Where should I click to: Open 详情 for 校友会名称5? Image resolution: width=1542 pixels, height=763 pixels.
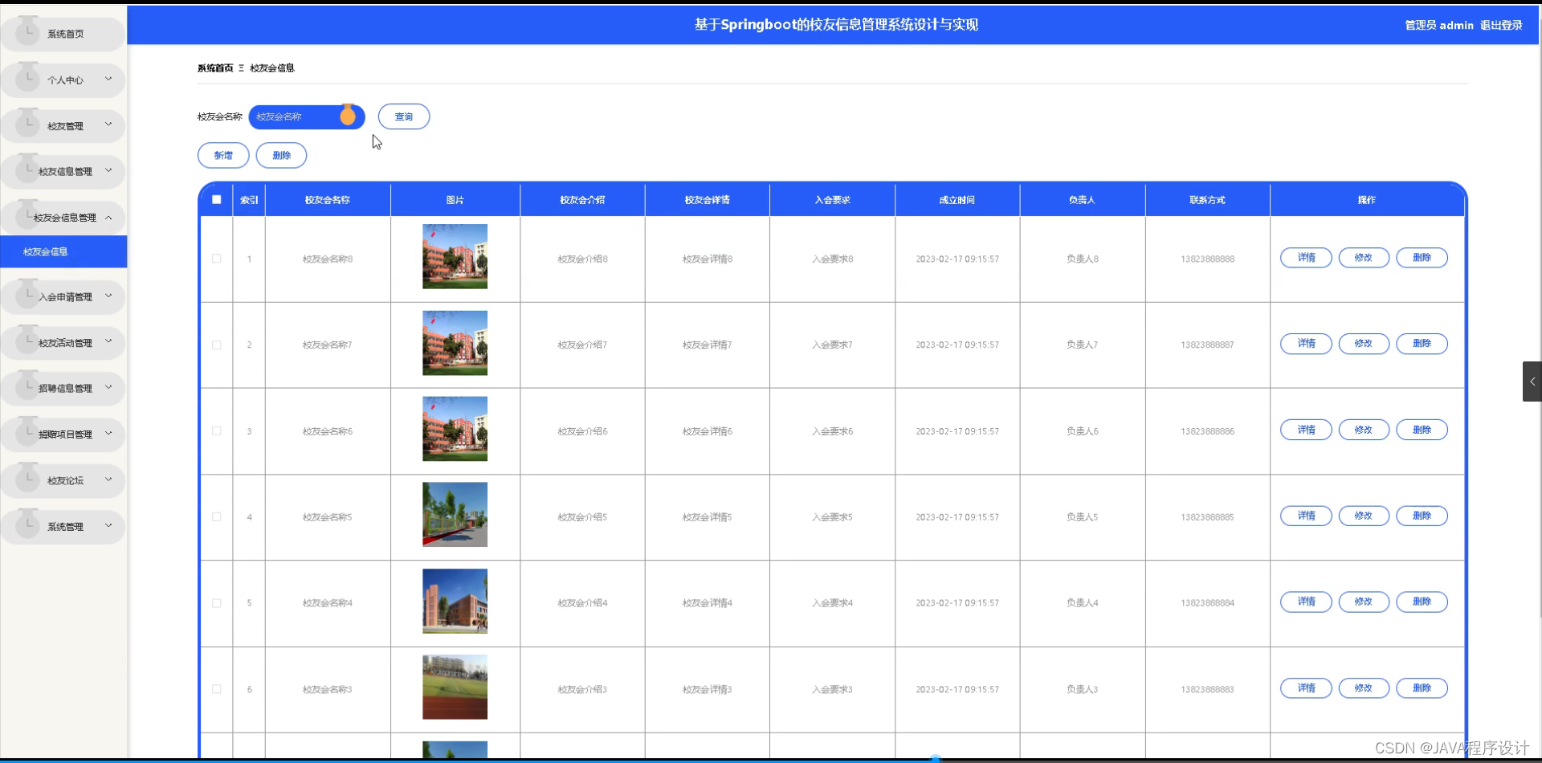[1306, 516]
